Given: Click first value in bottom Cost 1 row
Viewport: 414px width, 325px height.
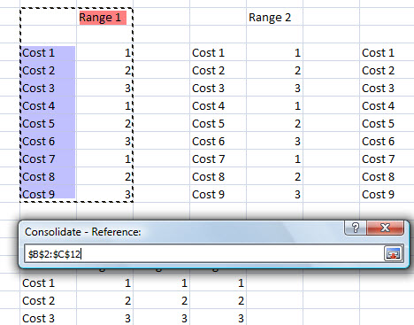Looking at the screenshot, I should pos(127,283).
